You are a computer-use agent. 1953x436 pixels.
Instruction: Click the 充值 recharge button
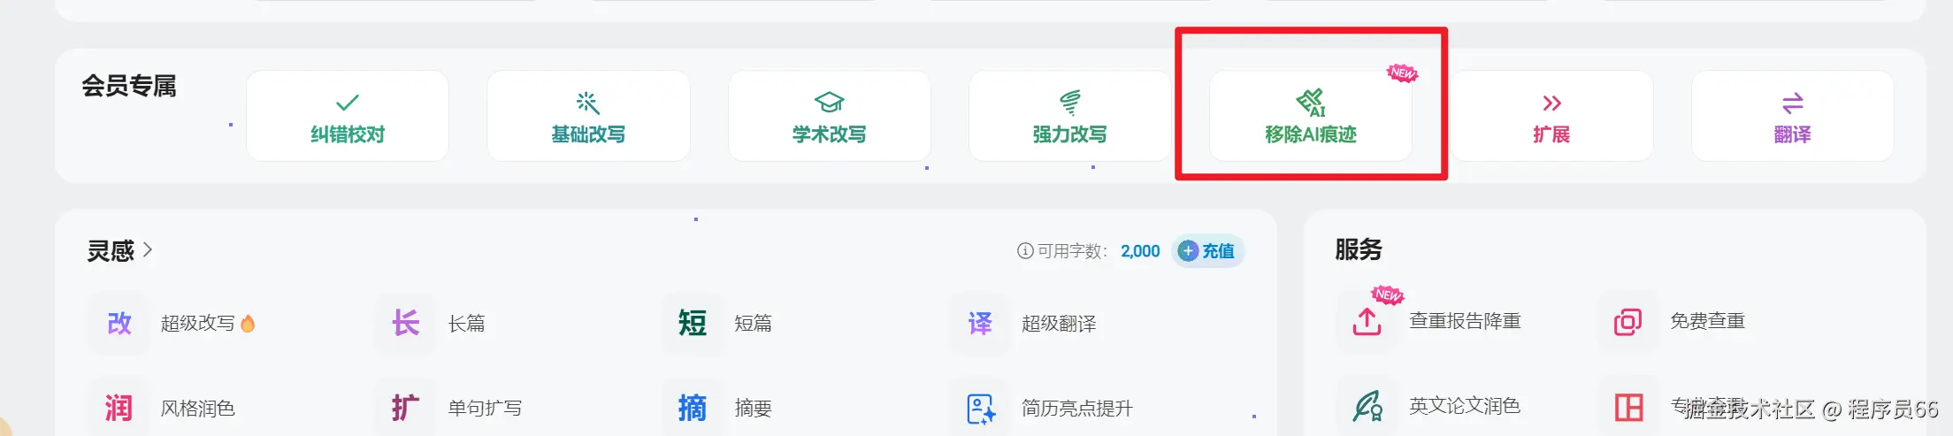(1207, 251)
